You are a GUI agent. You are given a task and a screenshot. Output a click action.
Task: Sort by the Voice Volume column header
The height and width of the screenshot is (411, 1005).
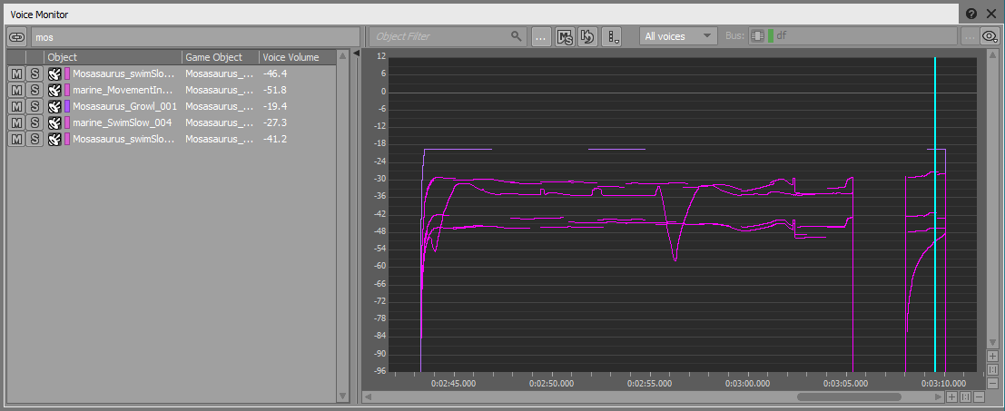298,58
